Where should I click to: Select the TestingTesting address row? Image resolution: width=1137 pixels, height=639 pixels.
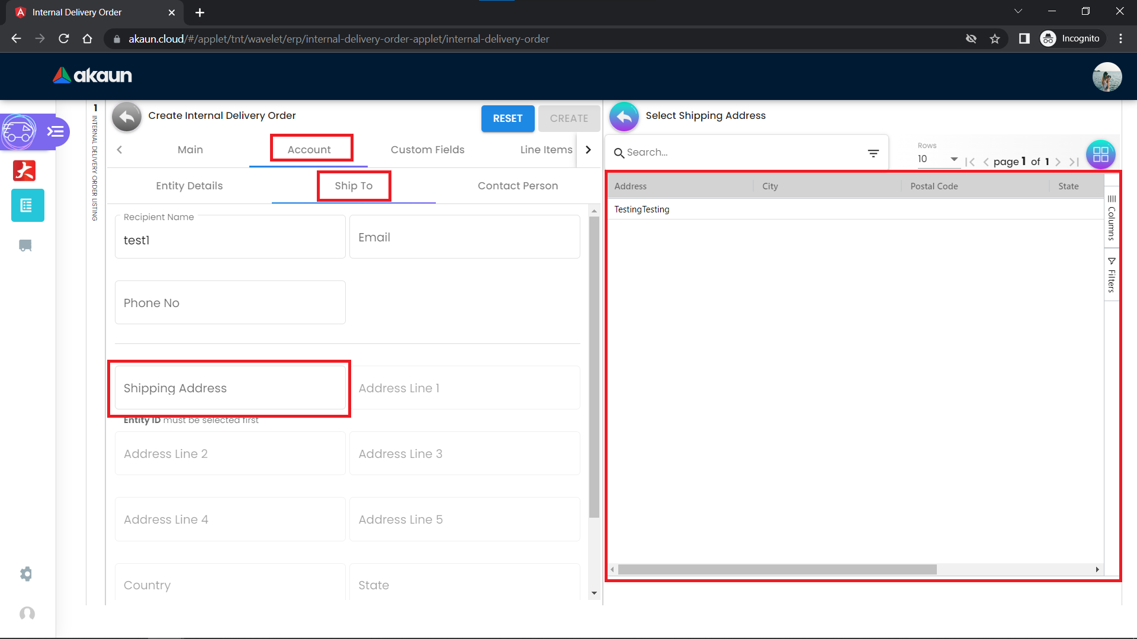(x=642, y=209)
